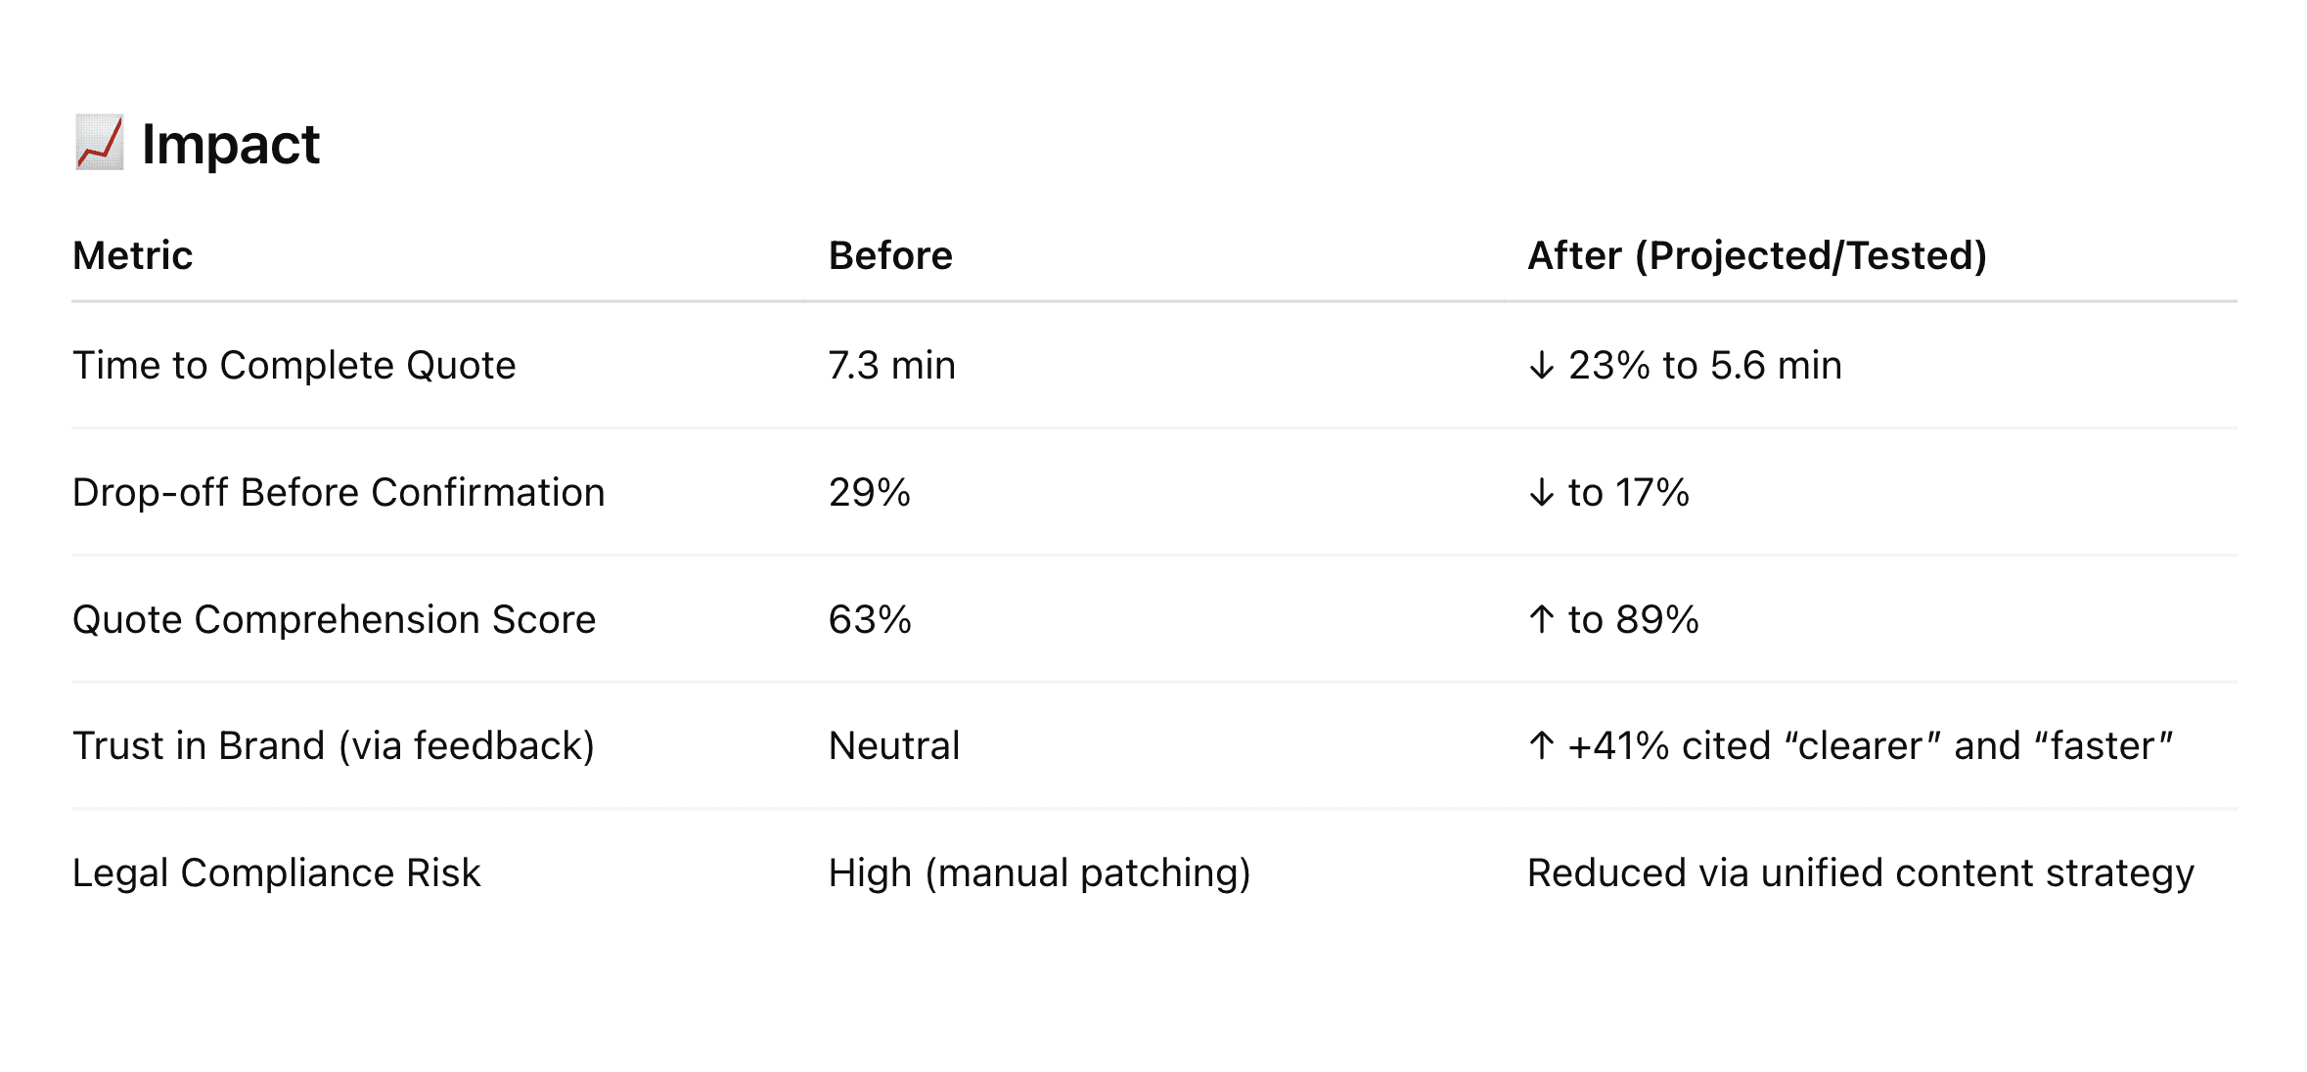The height and width of the screenshot is (1072, 2307).
Task: Select the Drop-off Before Confirmation cell
Action: coord(339,493)
